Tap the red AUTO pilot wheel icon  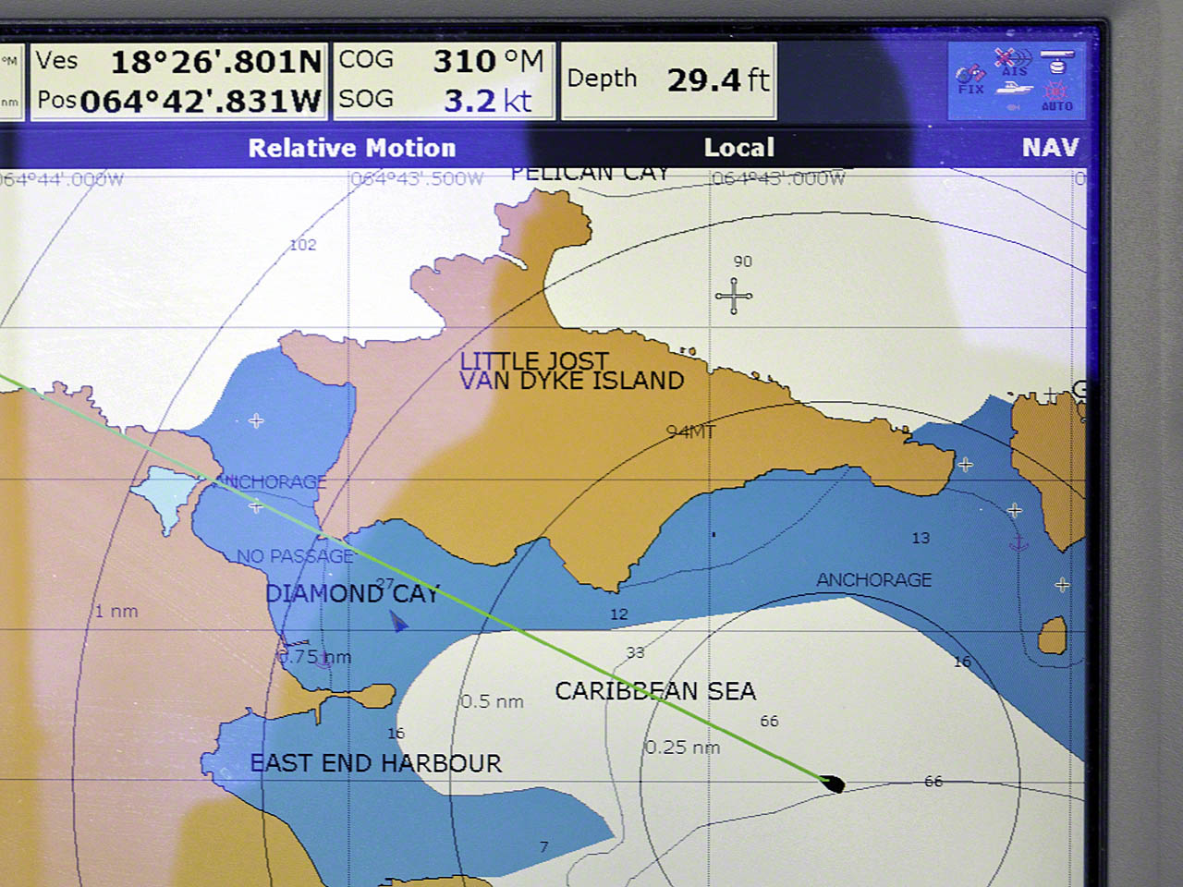pyautogui.click(x=1056, y=94)
